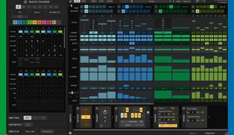Go to previous preset arrow
234x135 pixels.
pyautogui.click(x=170, y=1)
